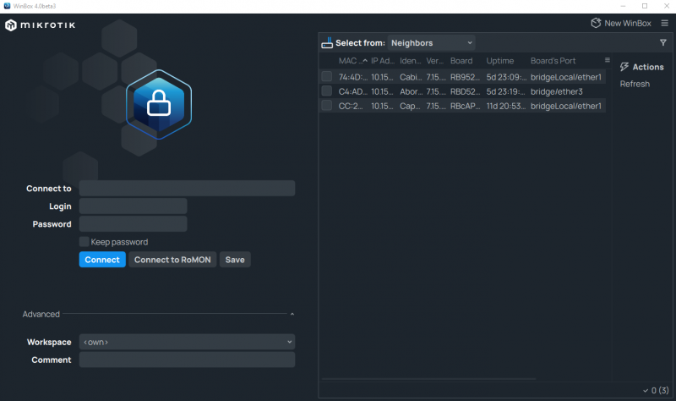676x401 pixels.
Task: Focus the Connect to address field
Action: tap(187, 189)
